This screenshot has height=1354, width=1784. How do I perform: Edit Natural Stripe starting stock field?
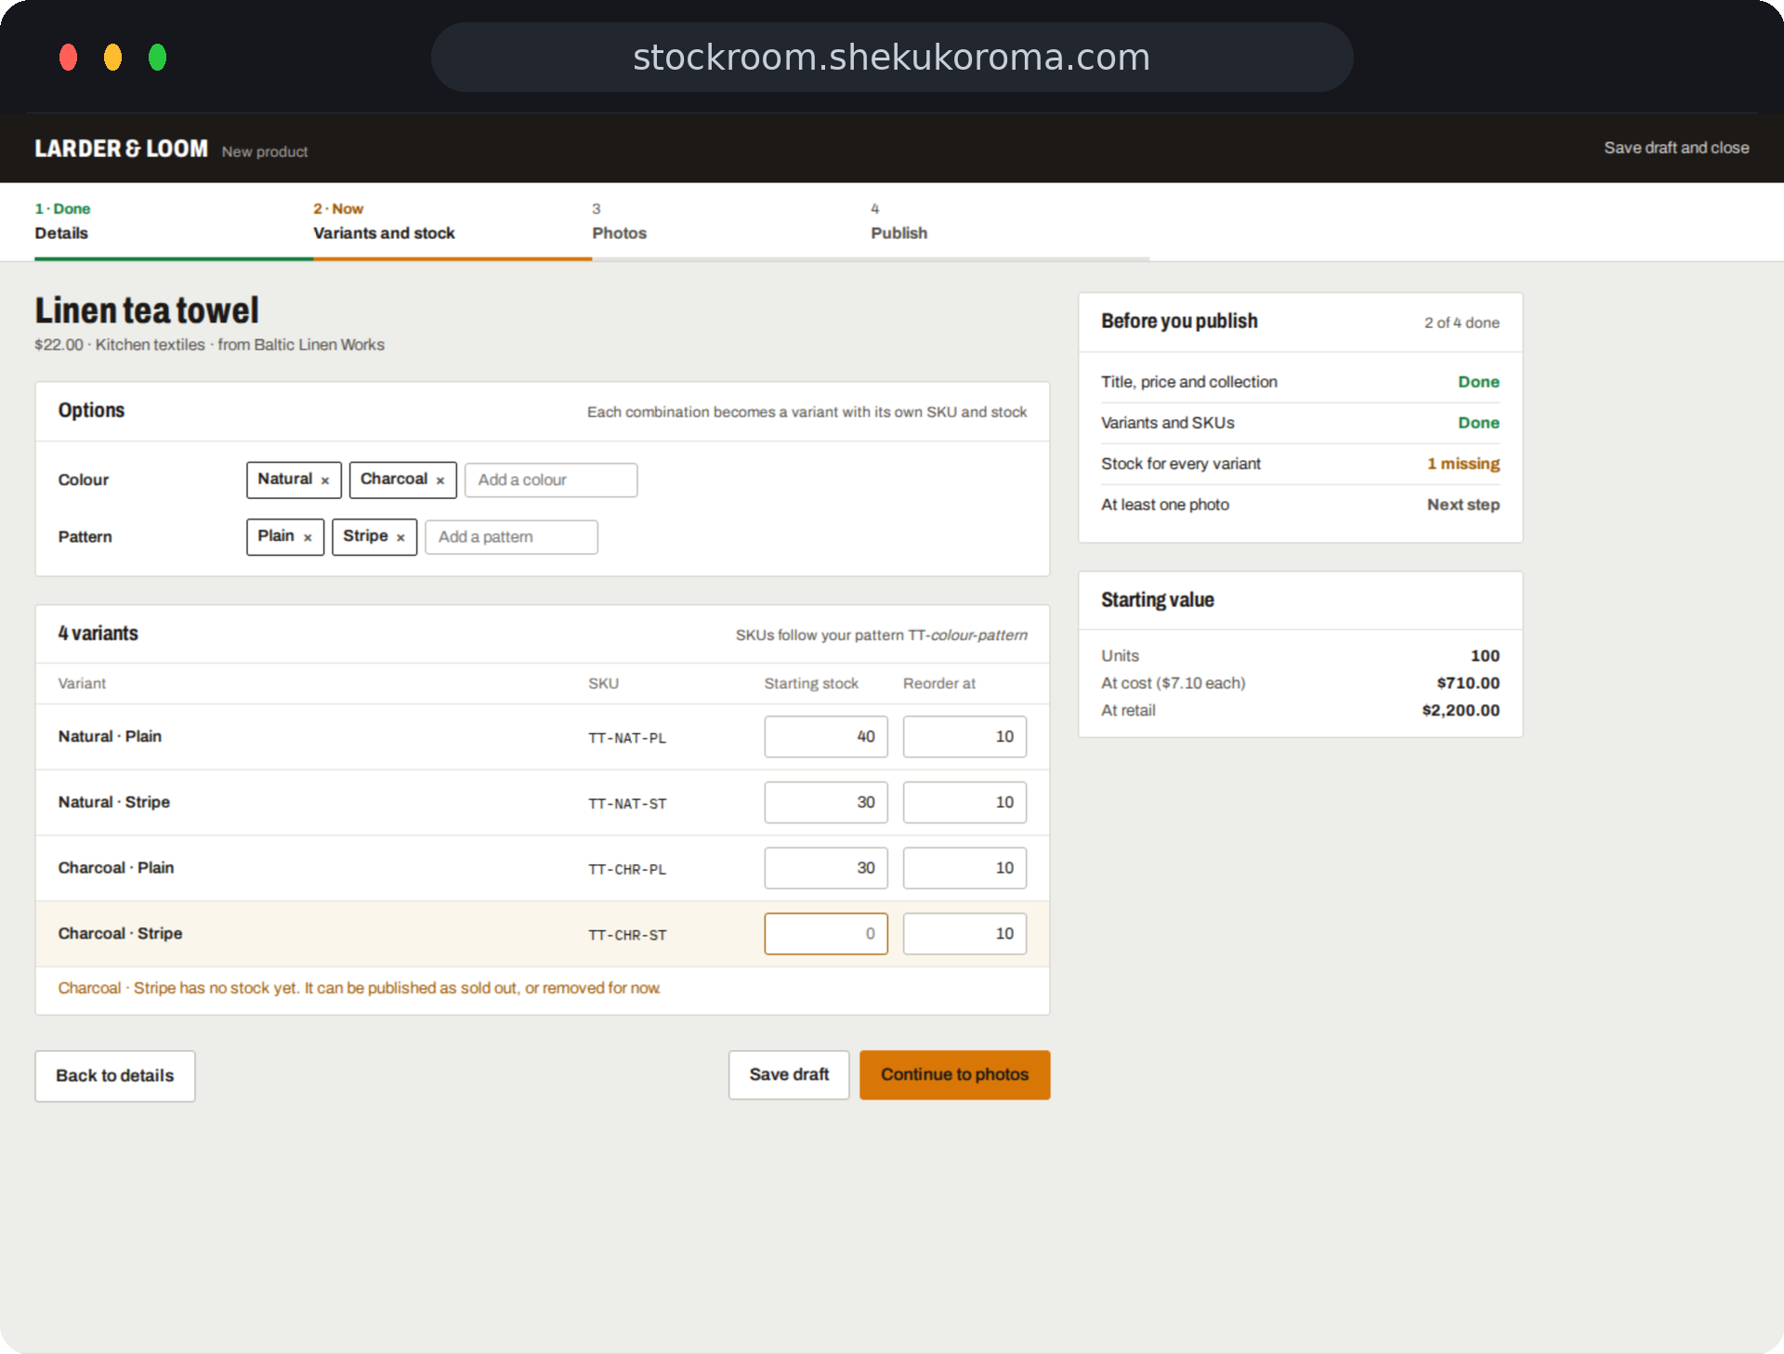pos(826,803)
